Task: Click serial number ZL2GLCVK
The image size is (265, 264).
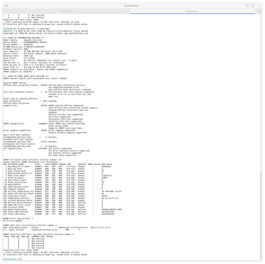Action: pyautogui.click(x=28, y=45)
